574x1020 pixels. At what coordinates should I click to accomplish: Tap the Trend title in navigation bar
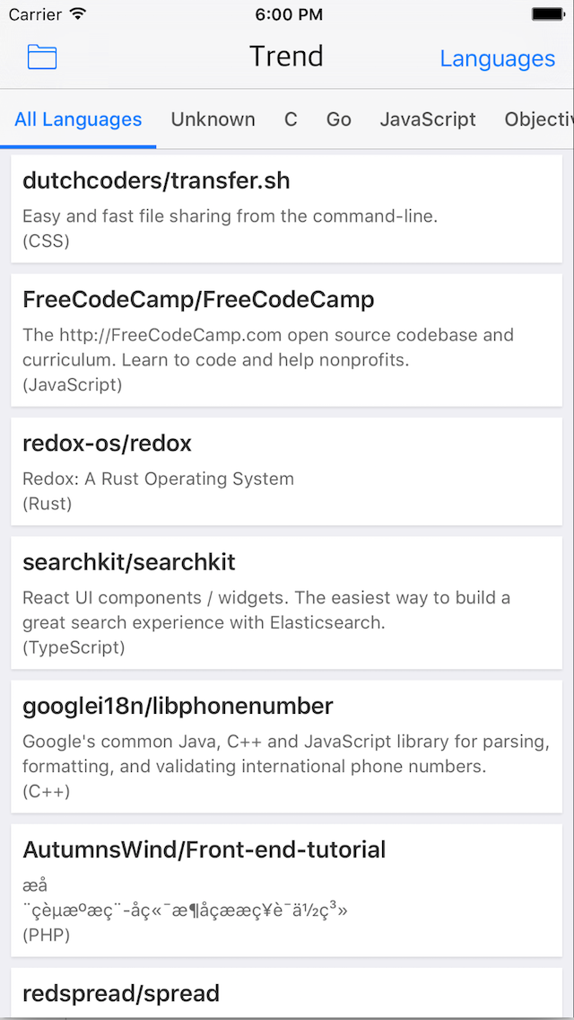286,57
